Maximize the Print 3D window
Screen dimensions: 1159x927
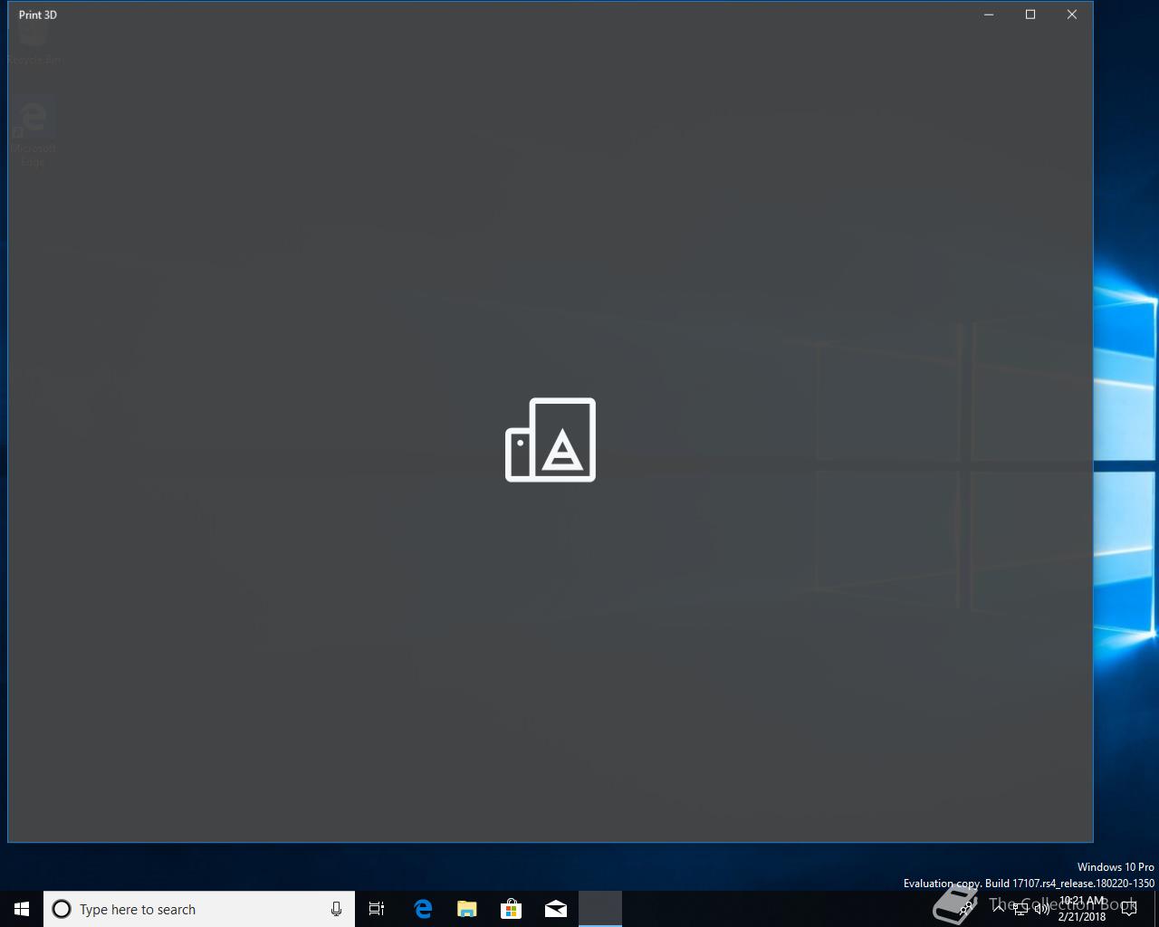1030,14
